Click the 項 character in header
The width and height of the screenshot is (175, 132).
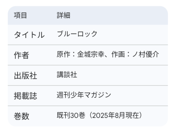click(x=17, y=16)
